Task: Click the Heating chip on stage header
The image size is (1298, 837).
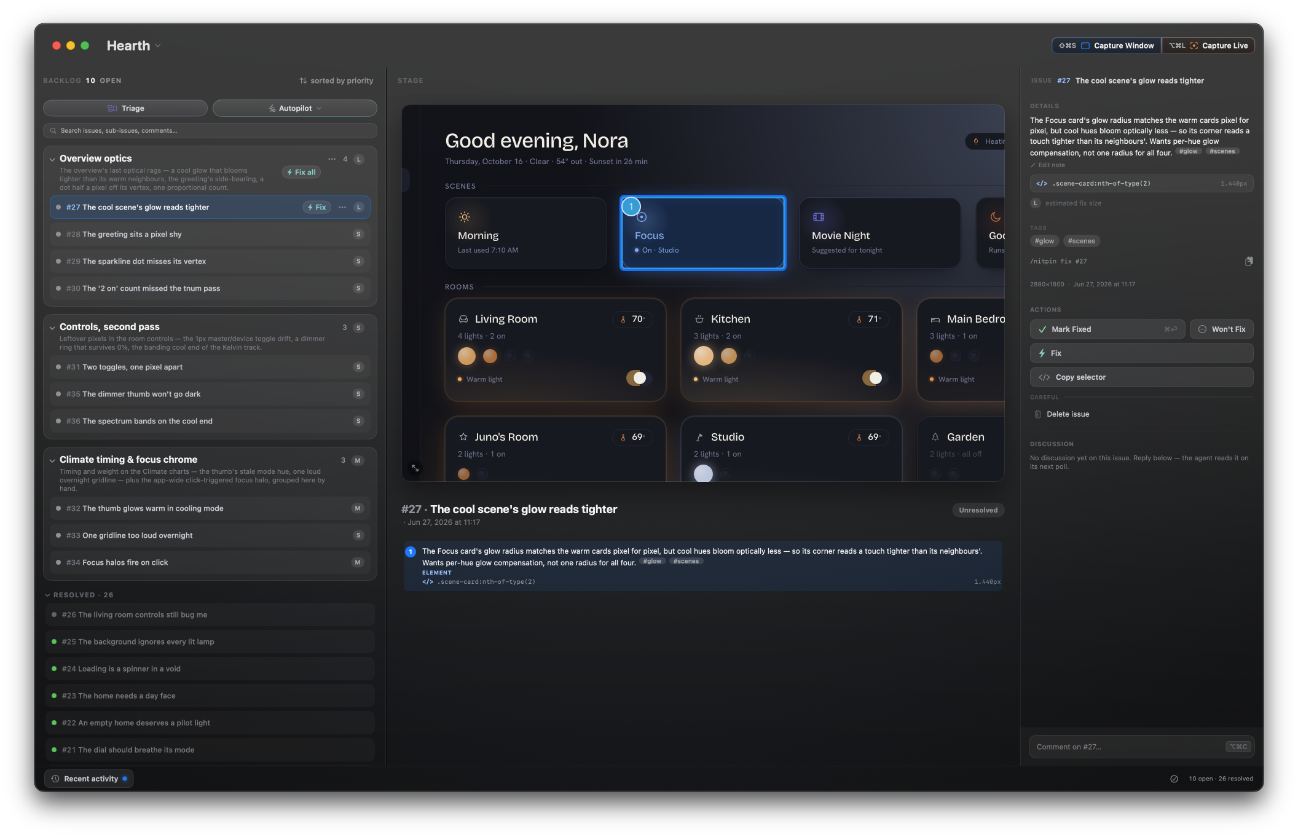Action: point(985,141)
